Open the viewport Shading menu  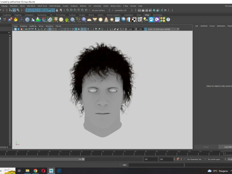23,26
